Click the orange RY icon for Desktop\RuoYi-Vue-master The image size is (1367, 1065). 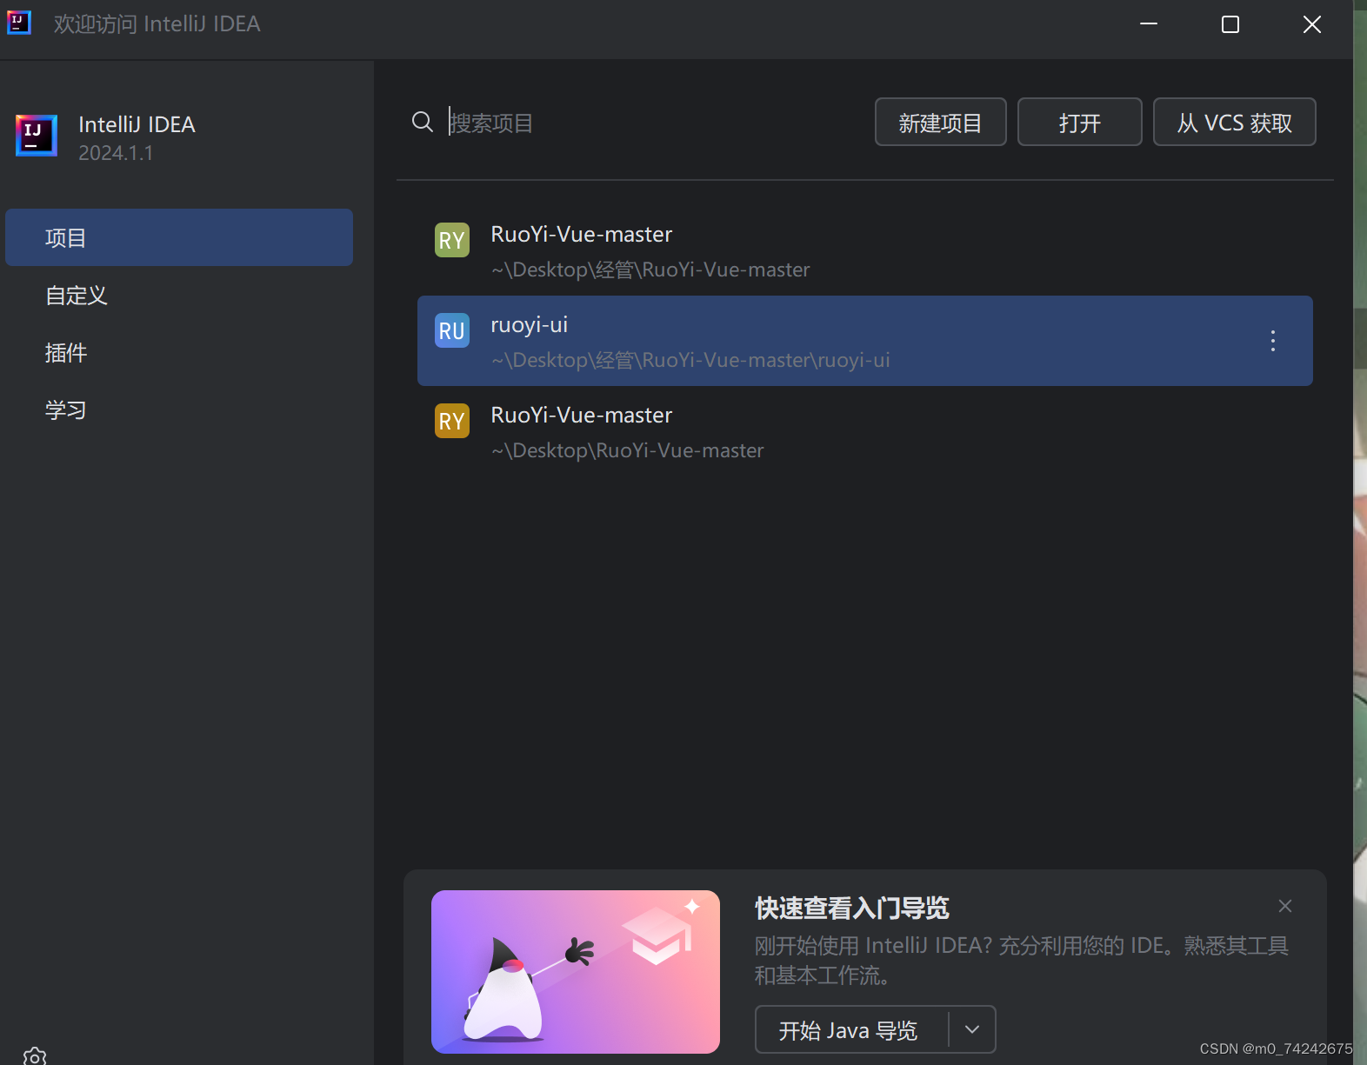click(x=452, y=421)
